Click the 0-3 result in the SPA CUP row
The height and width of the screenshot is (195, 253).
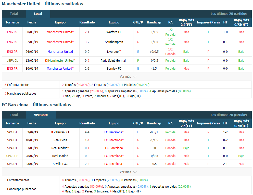click(87, 156)
